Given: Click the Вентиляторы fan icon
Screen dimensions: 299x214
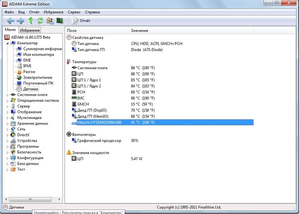Looking at the screenshot, I should [69, 134].
